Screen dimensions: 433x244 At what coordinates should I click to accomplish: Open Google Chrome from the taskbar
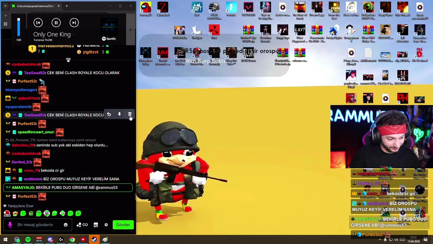[x=72, y=240]
